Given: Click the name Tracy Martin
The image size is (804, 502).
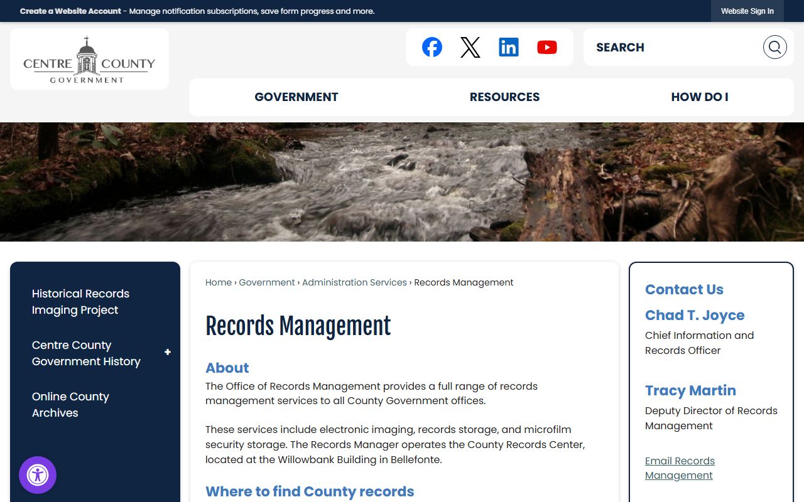Looking at the screenshot, I should tap(690, 390).
